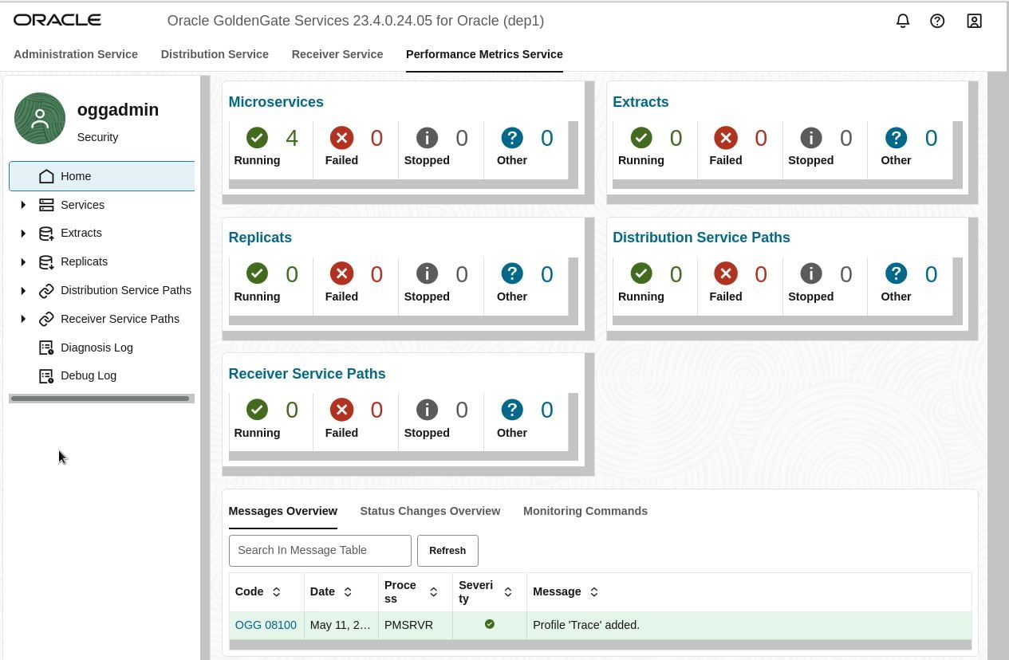1009x660 pixels.
Task: Open the Microservices heading link
Action: pyautogui.click(x=276, y=102)
